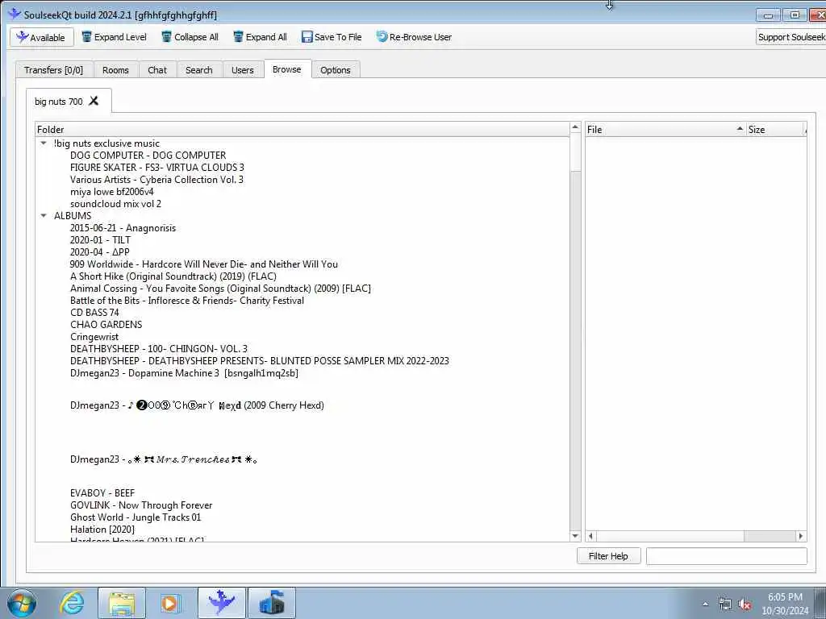
Task: Show hidden system tray icons
Action: pos(705,604)
